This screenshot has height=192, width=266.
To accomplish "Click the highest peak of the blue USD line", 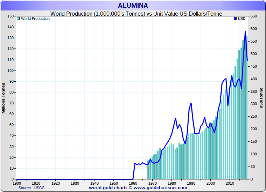I will point(245,31).
